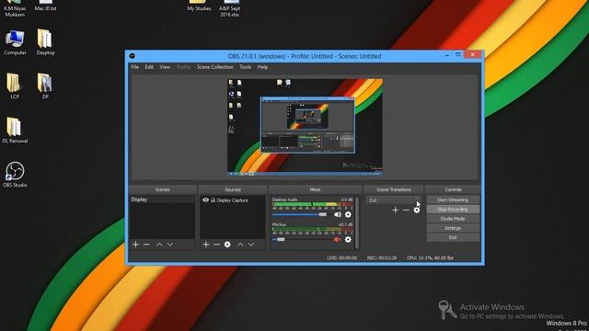This screenshot has height=331, width=589.
Task: Select the My Studies folder on desktop
Action: click(199, 6)
